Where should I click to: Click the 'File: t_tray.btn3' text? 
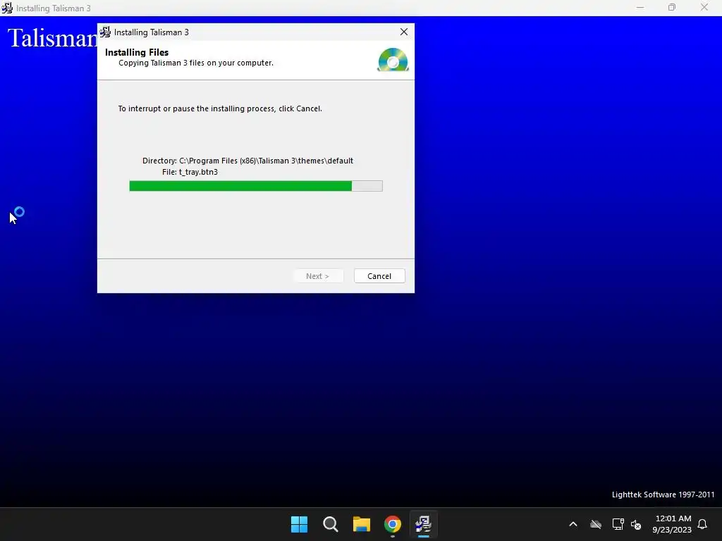point(190,172)
